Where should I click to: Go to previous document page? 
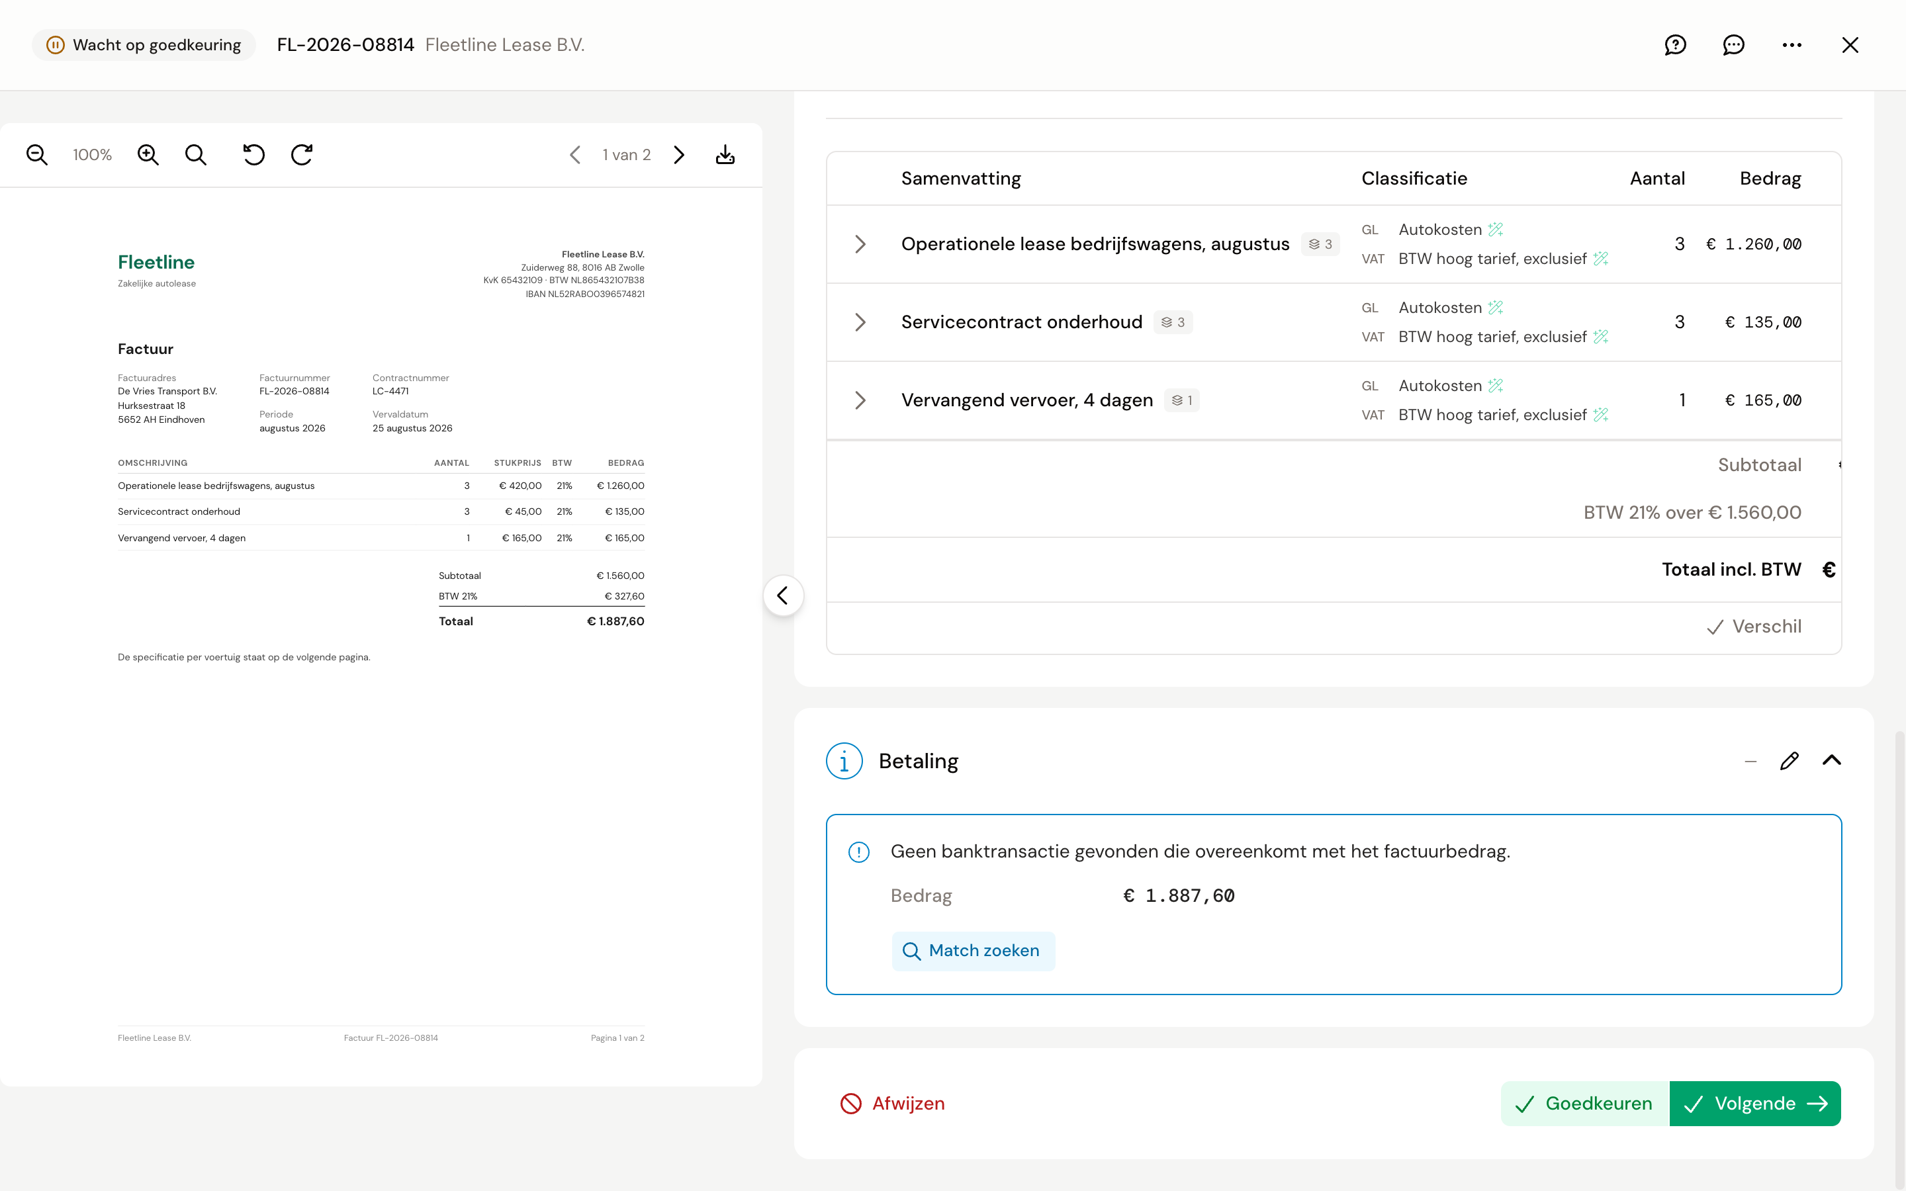pyautogui.click(x=575, y=154)
